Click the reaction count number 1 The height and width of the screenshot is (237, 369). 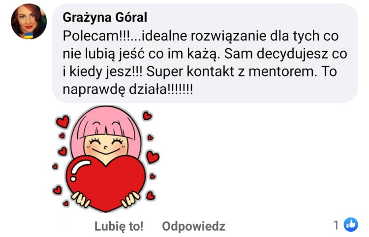click(x=336, y=225)
